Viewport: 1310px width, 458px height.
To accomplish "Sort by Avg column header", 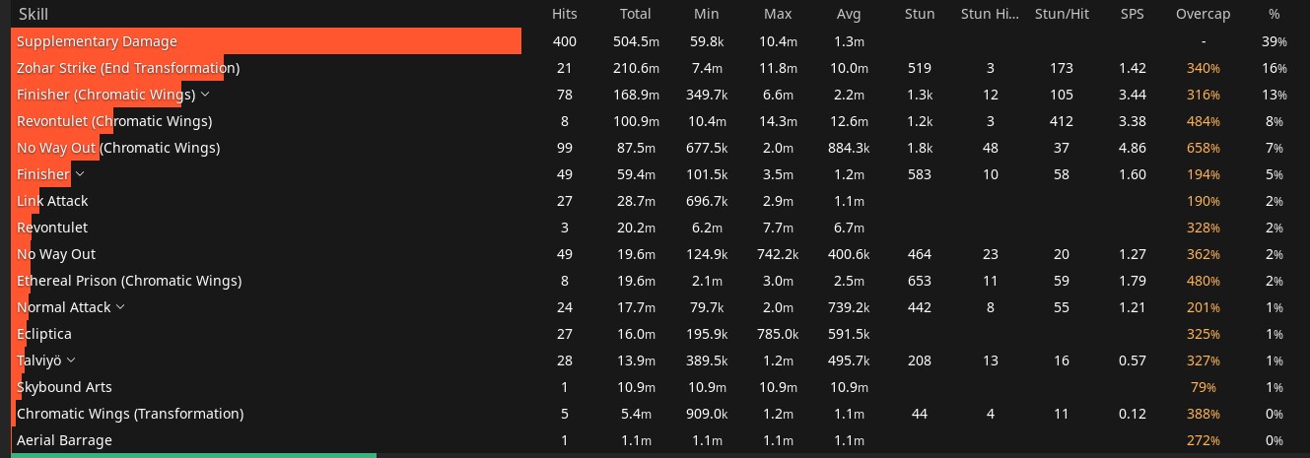I will [849, 14].
